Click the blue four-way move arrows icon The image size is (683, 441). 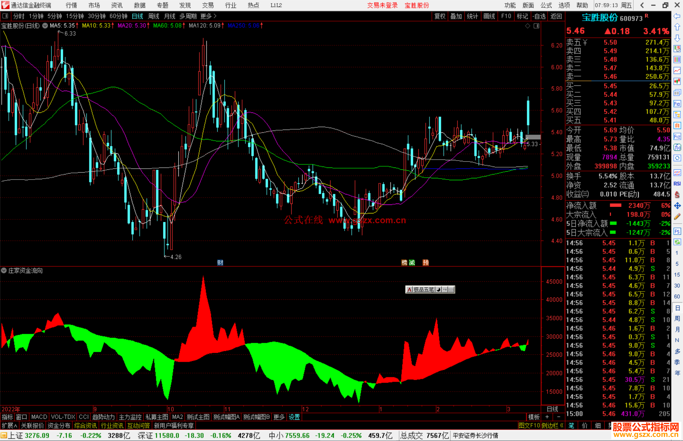point(677,206)
